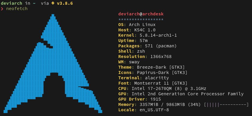
Task: Click the "WM: sway" line
Action: pyautogui.click(x=129, y=62)
